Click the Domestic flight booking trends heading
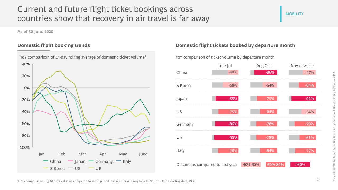The image size is (338, 190). (x=54, y=45)
